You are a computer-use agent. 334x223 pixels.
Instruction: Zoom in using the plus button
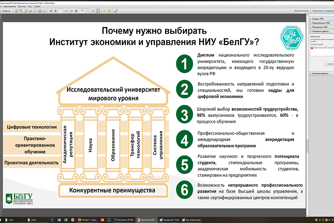coord(76,11)
